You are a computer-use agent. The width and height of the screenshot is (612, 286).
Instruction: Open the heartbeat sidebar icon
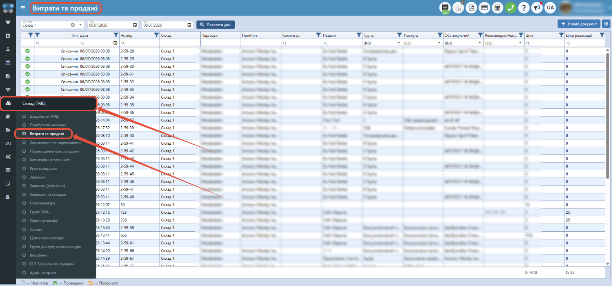[x=8, y=90]
